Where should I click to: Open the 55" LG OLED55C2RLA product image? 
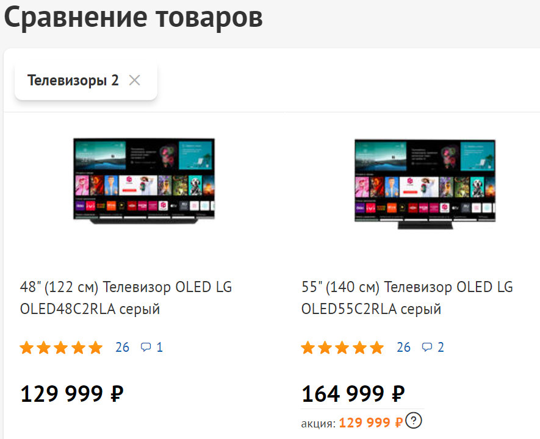[x=425, y=184]
